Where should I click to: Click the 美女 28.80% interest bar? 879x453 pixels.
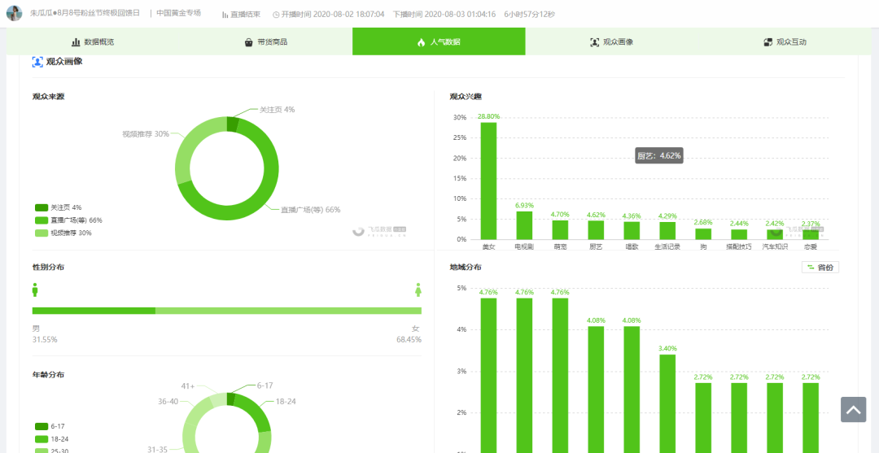488,181
